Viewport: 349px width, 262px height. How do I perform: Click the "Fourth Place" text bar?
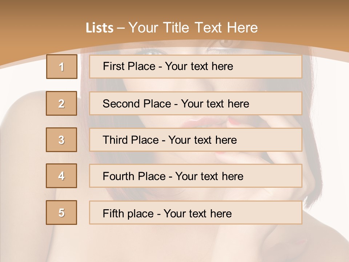click(196, 176)
